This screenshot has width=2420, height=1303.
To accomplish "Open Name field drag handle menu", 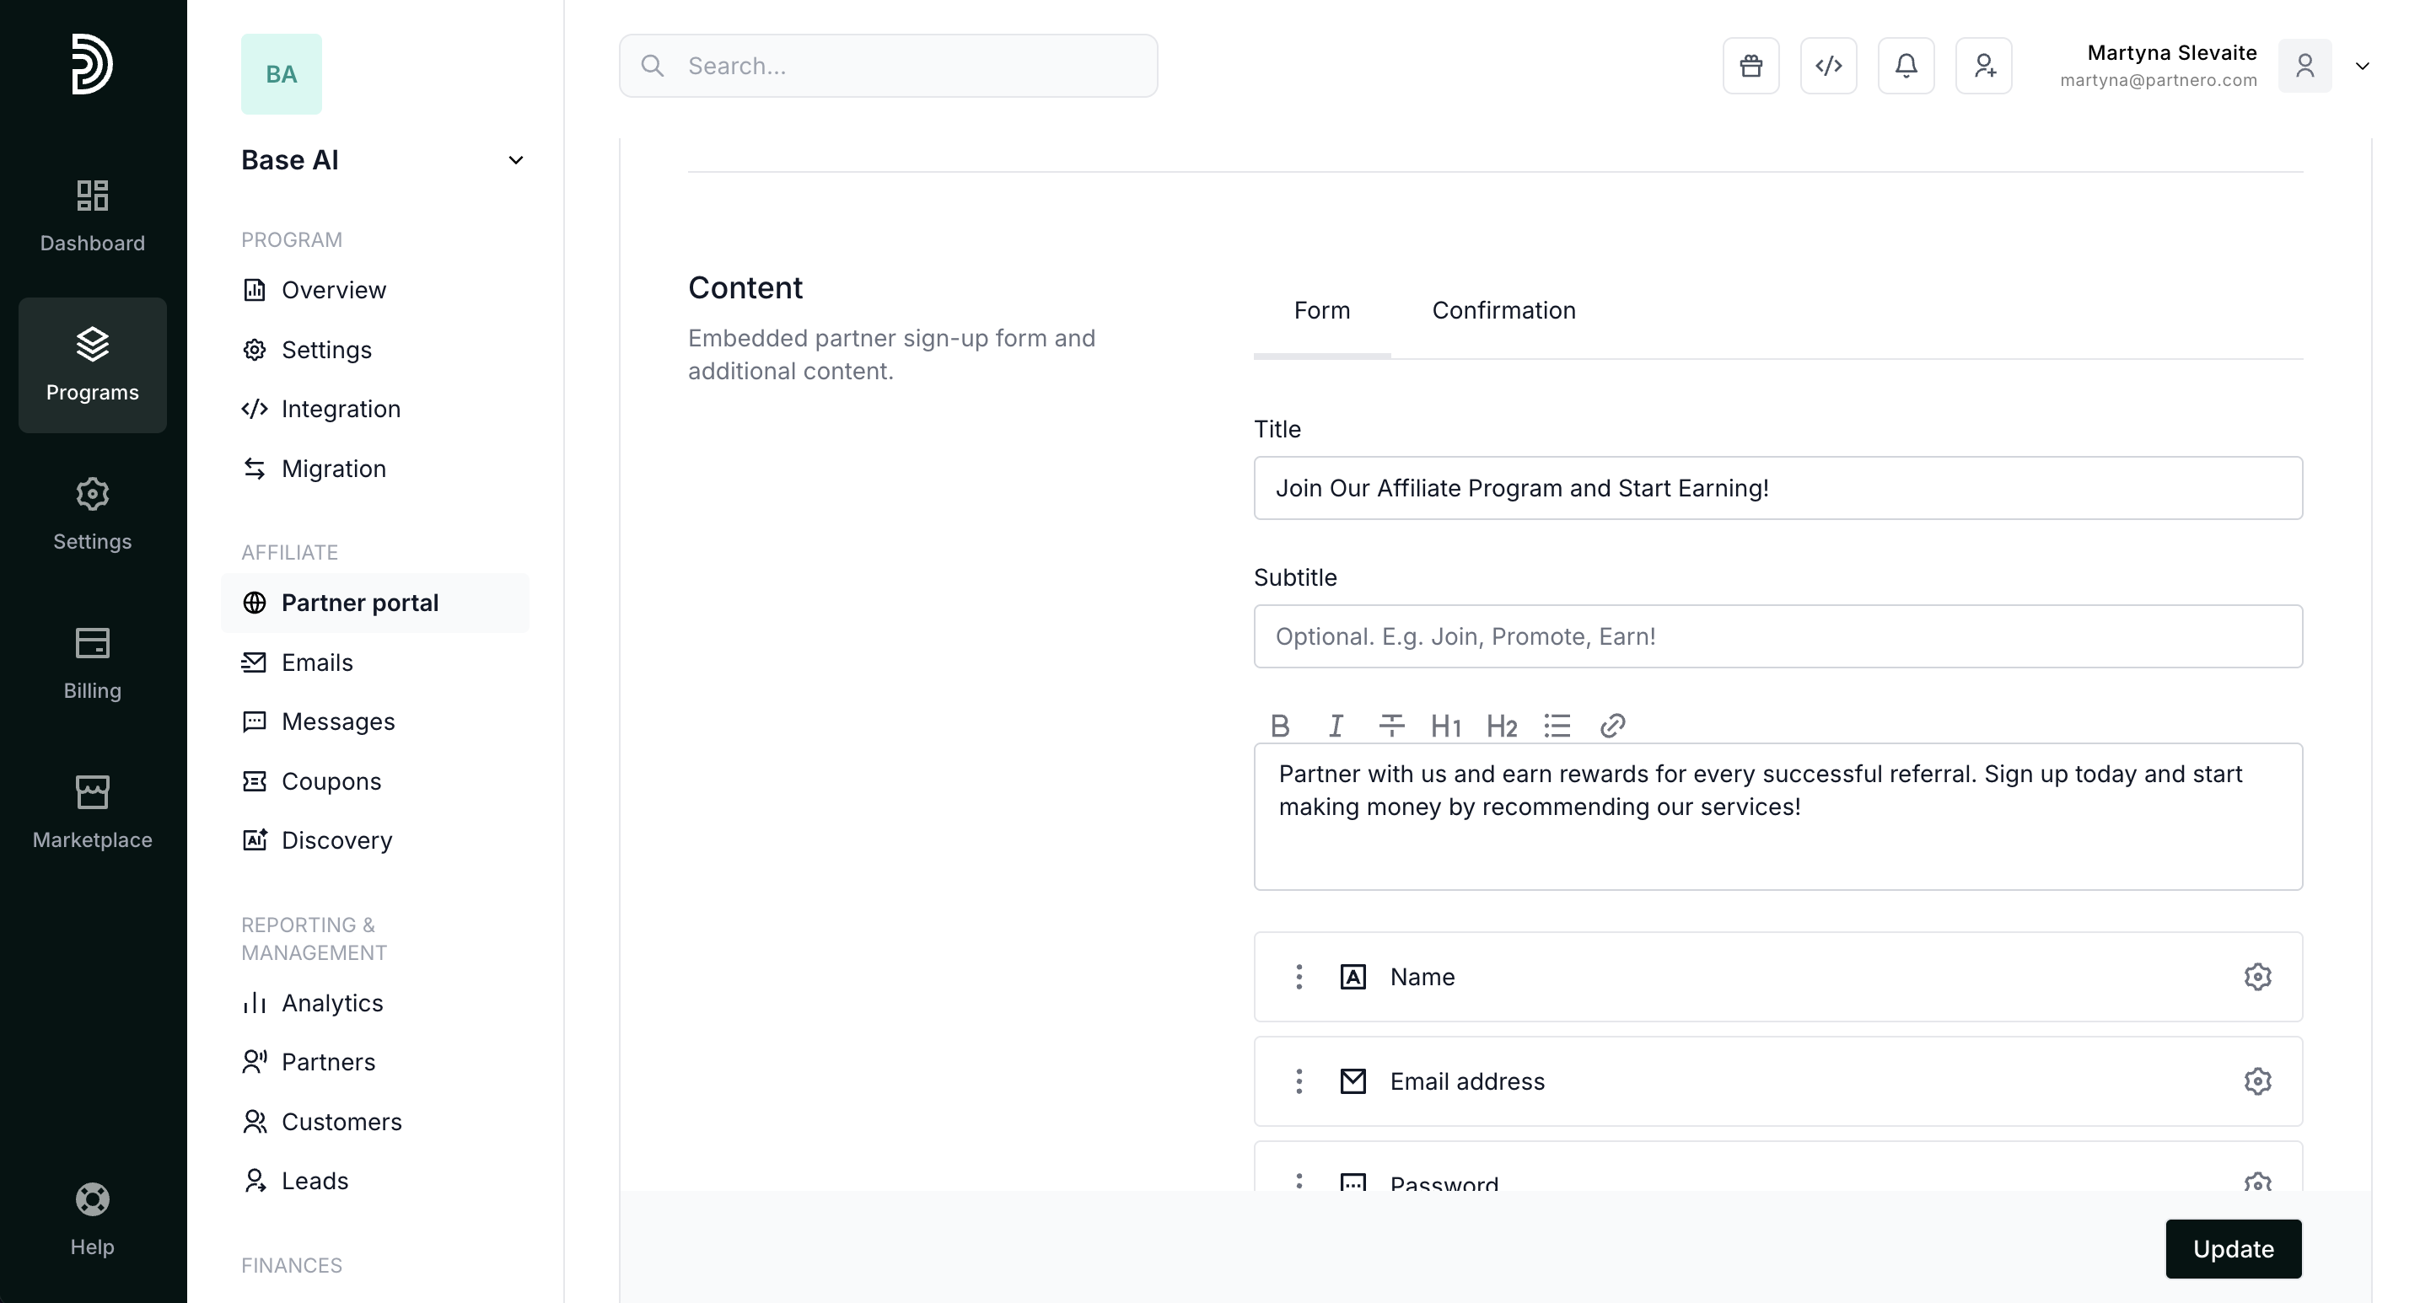I will [1299, 976].
